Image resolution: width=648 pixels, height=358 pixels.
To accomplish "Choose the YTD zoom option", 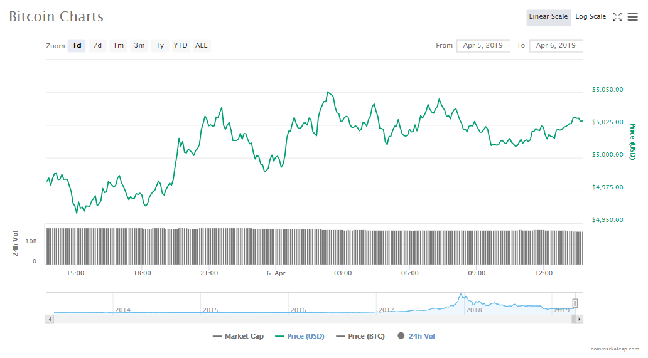I will pyautogui.click(x=180, y=46).
